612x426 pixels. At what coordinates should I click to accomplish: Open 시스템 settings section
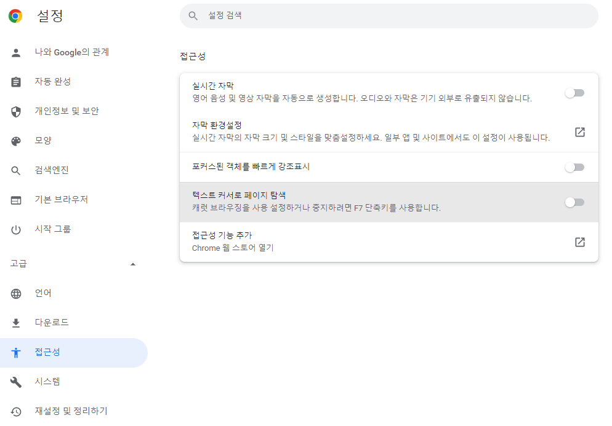click(74, 382)
